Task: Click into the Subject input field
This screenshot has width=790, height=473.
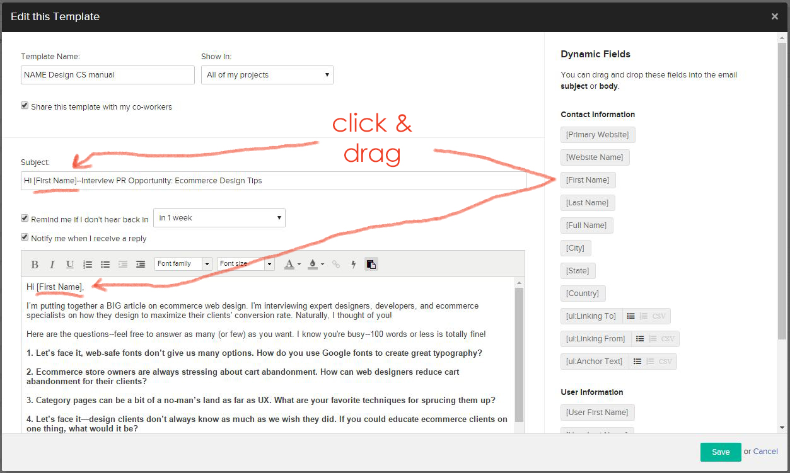Action: pyautogui.click(x=274, y=181)
